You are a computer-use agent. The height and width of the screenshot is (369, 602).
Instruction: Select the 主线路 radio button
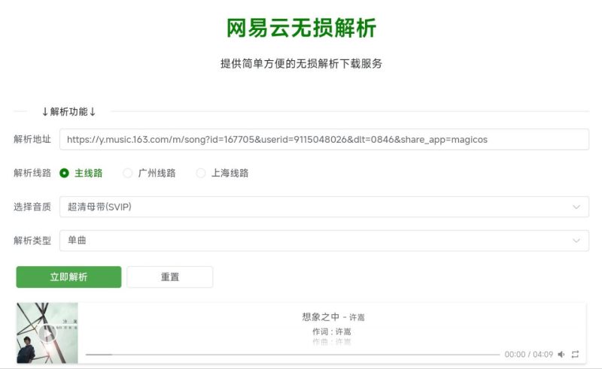(x=64, y=173)
